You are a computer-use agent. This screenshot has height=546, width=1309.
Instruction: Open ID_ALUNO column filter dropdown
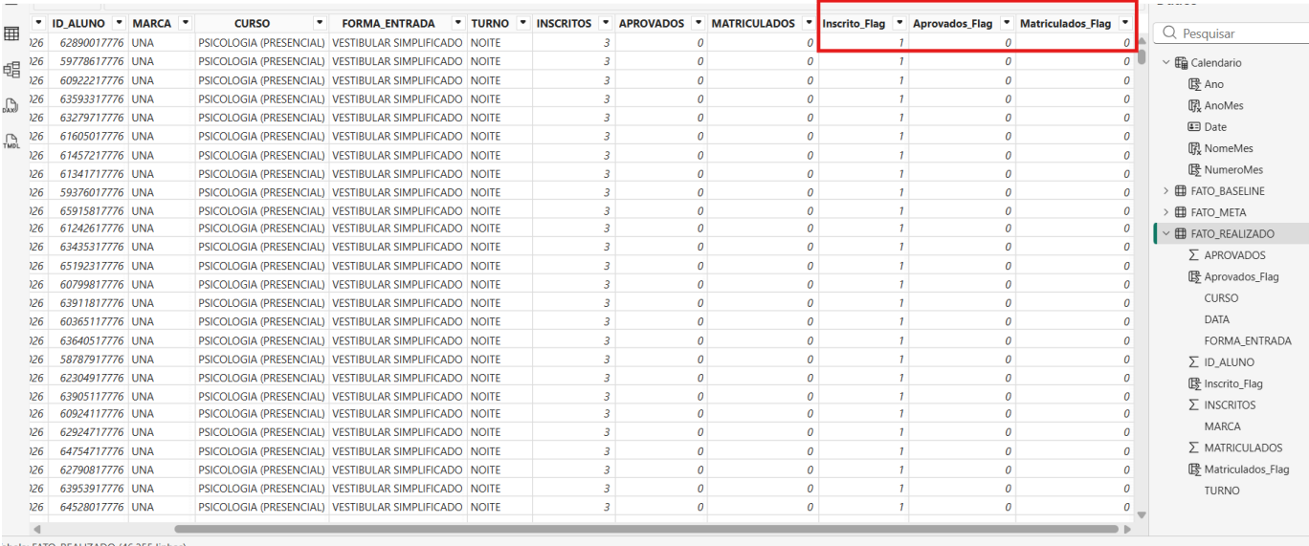coord(120,23)
